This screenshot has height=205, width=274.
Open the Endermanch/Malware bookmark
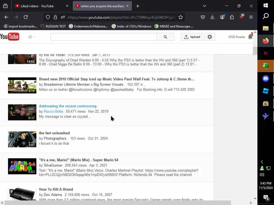pos(88,26)
